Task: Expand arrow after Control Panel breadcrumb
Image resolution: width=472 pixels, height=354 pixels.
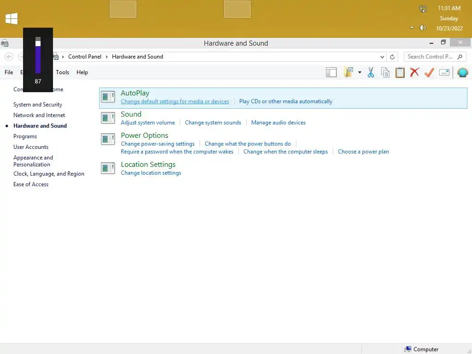Action: [x=106, y=57]
